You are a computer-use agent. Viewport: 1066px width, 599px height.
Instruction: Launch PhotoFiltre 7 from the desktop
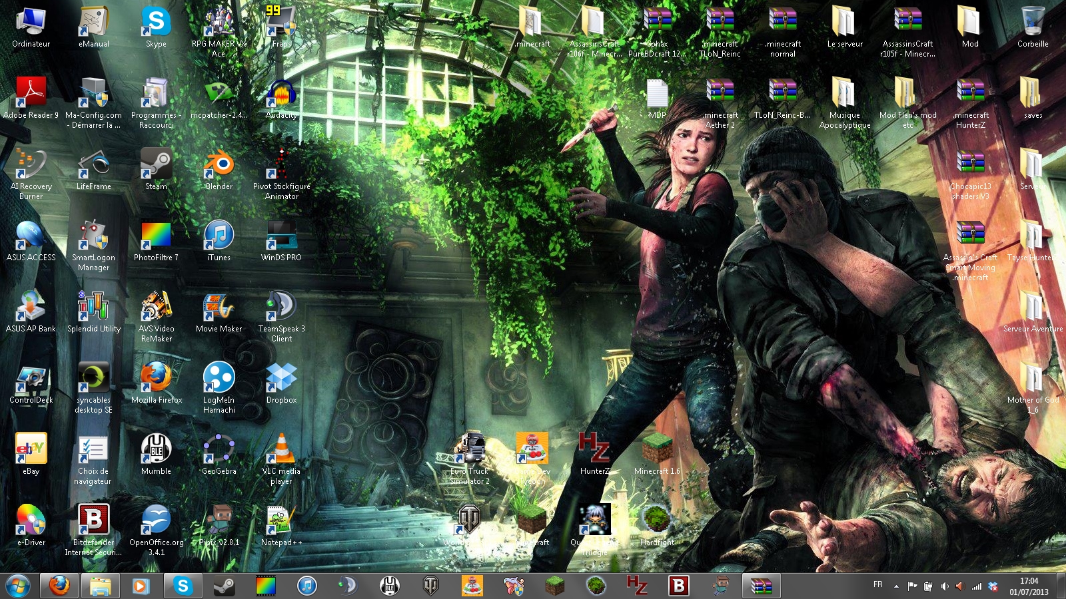156,240
